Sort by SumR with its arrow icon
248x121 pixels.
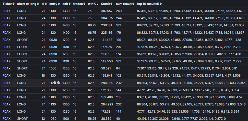click(111, 4)
